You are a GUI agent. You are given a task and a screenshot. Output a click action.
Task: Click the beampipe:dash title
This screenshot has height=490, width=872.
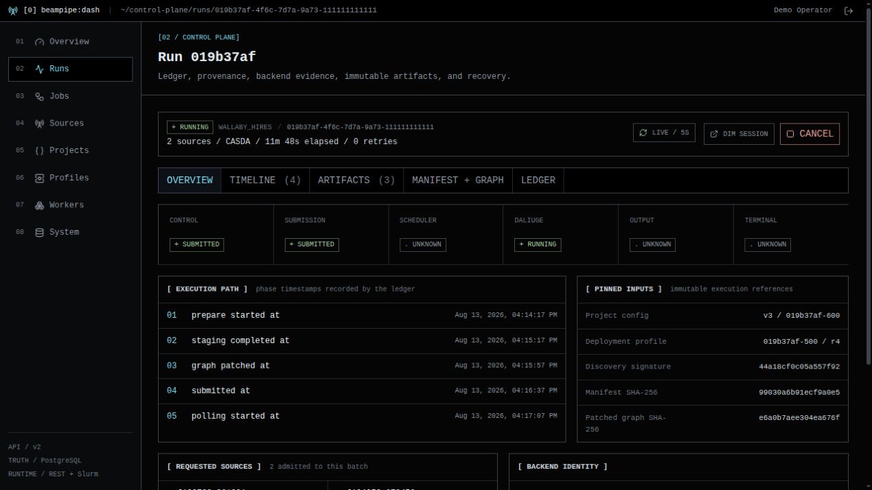[x=61, y=10]
